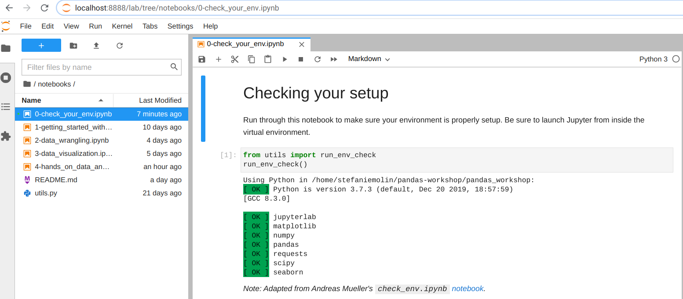This screenshot has width=683, height=299.
Task: Select 2-data_wrangling.ipynb file
Action: pyautogui.click(x=102, y=140)
